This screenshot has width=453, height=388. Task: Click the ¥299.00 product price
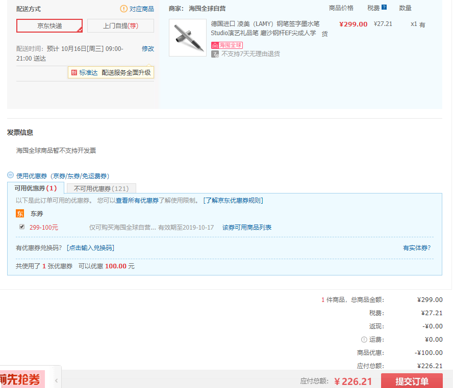click(353, 24)
